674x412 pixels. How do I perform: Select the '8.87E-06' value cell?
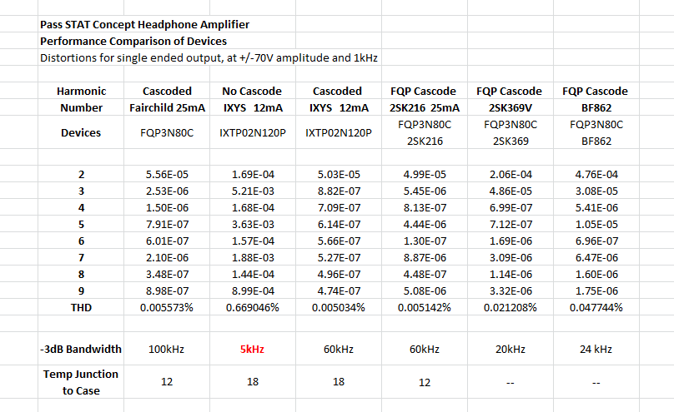tap(425, 258)
